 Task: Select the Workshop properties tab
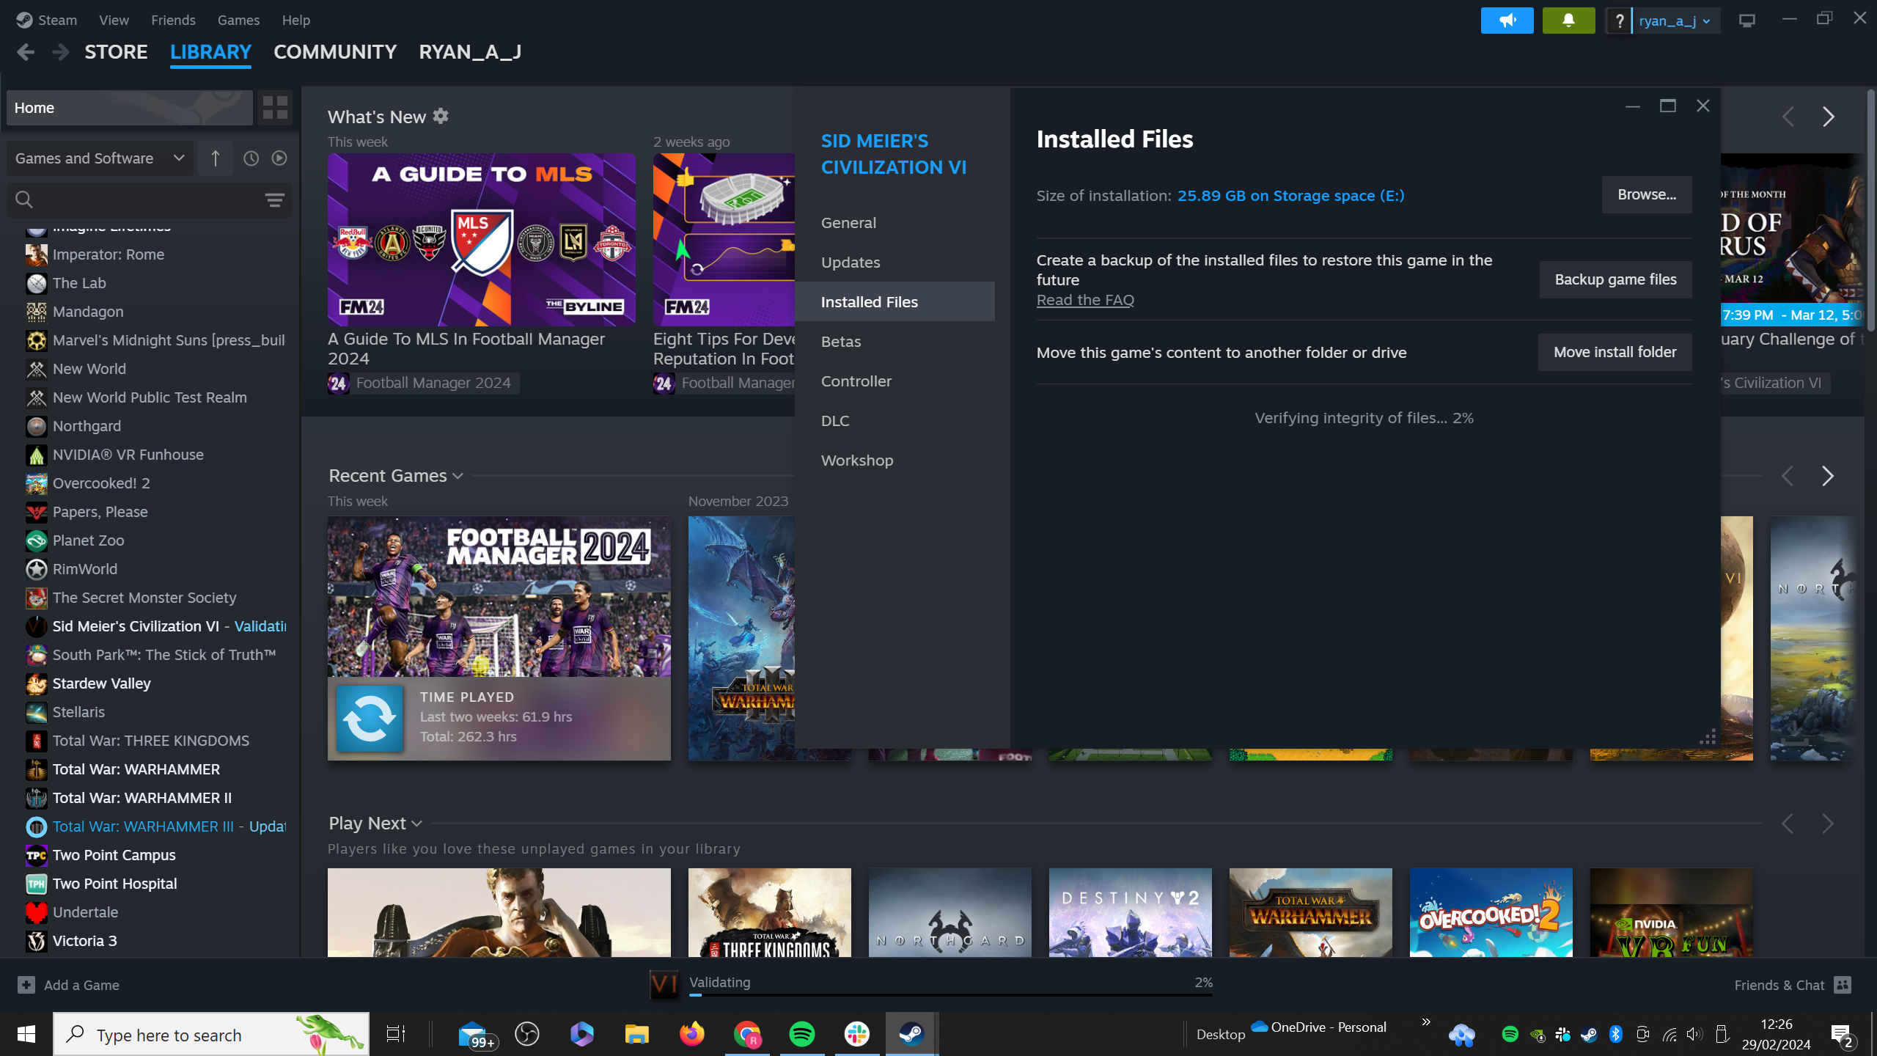click(895, 461)
